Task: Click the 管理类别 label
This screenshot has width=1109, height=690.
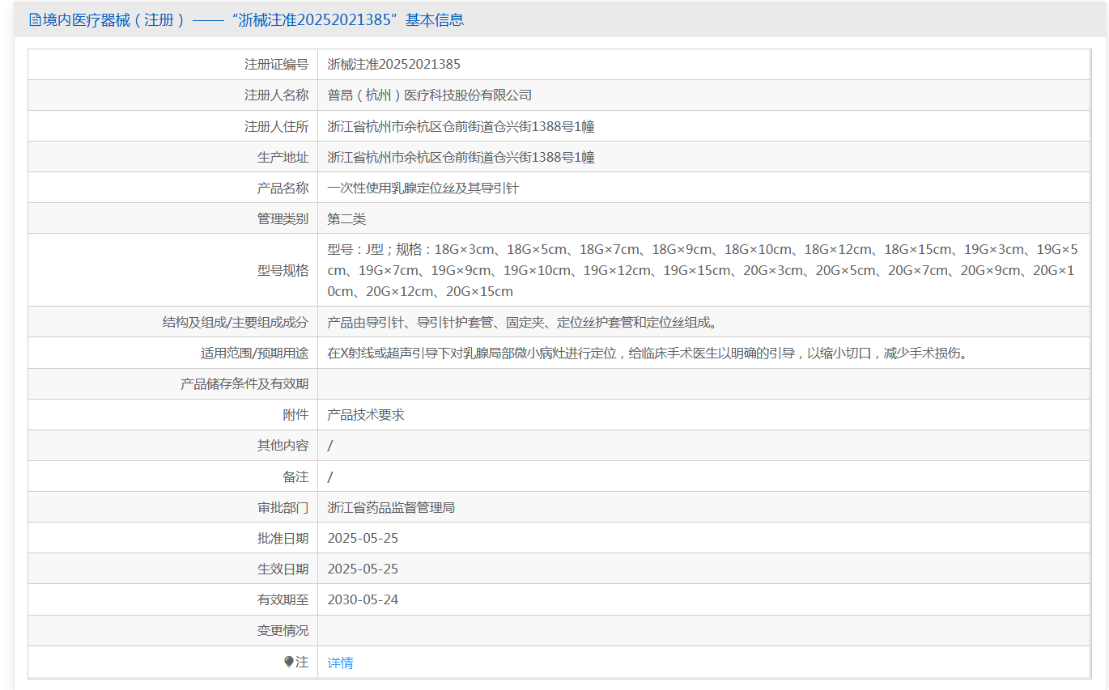Action: (283, 218)
